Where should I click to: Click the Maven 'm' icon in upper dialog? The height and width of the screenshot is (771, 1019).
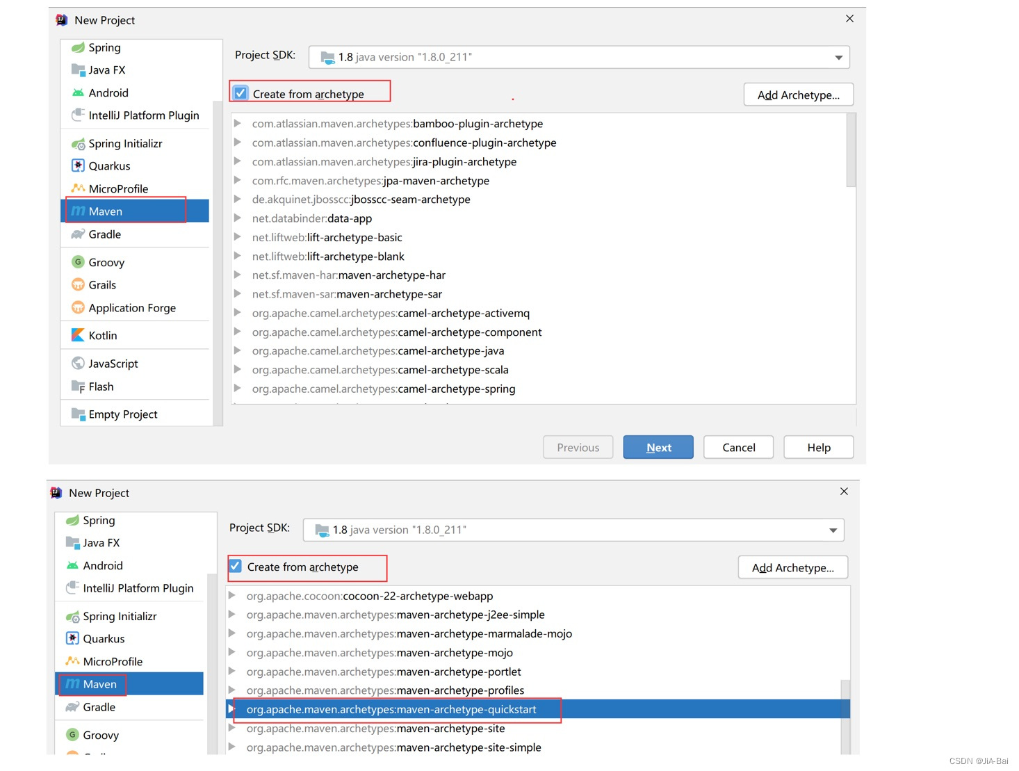click(78, 211)
